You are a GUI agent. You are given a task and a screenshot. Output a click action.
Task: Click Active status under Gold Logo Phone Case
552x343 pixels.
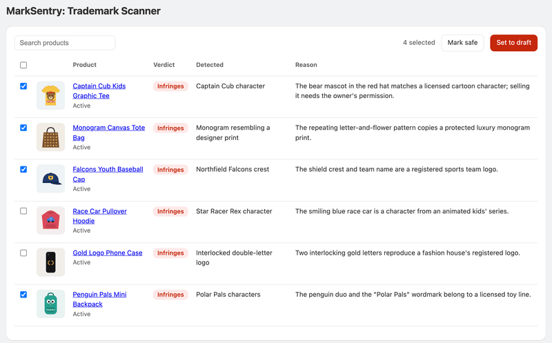tap(81, 262)
